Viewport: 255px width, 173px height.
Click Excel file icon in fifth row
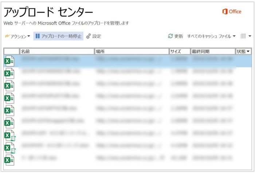(x=9, y=110)
